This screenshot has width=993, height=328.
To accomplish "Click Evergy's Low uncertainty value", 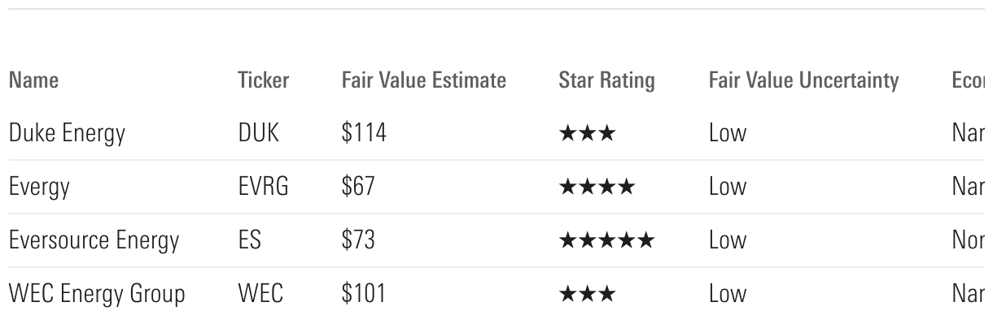I will [x=727, y=187].
